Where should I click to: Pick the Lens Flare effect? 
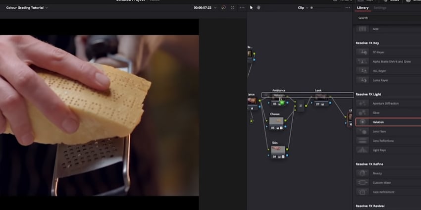[x=378, y=131]
